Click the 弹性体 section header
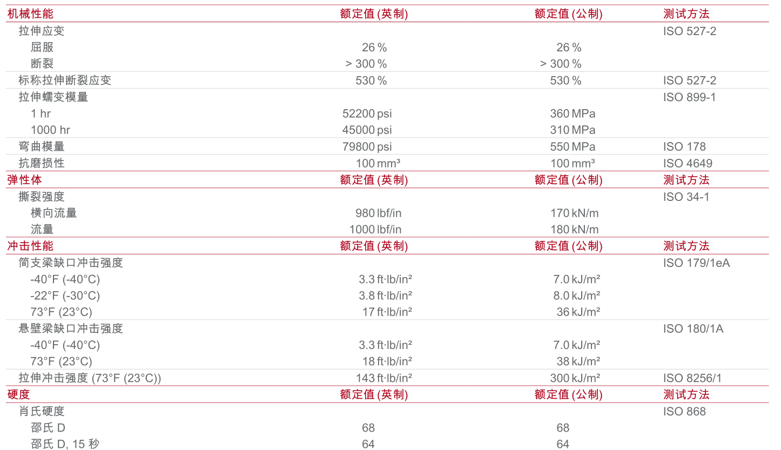Viewport: 781px width, 450px height. pos(24,180)
